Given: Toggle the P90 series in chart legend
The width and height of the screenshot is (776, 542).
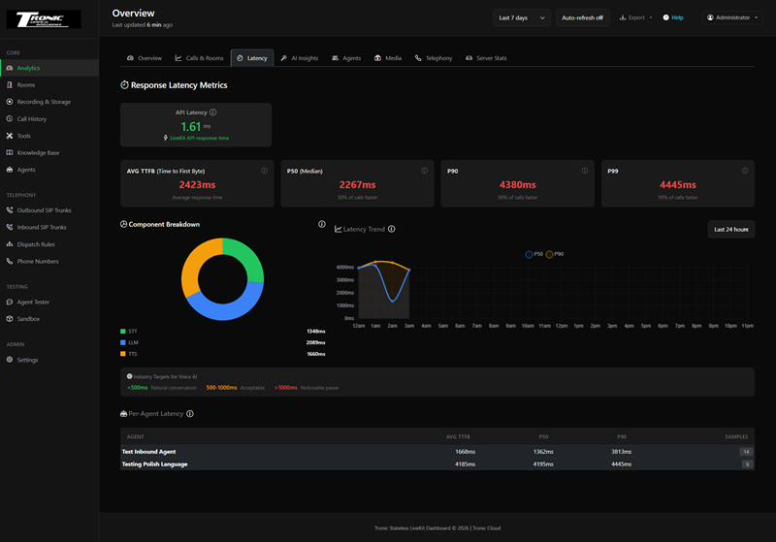Looking at the screenshot, I should pyautogui.click(x=554, y=254).
